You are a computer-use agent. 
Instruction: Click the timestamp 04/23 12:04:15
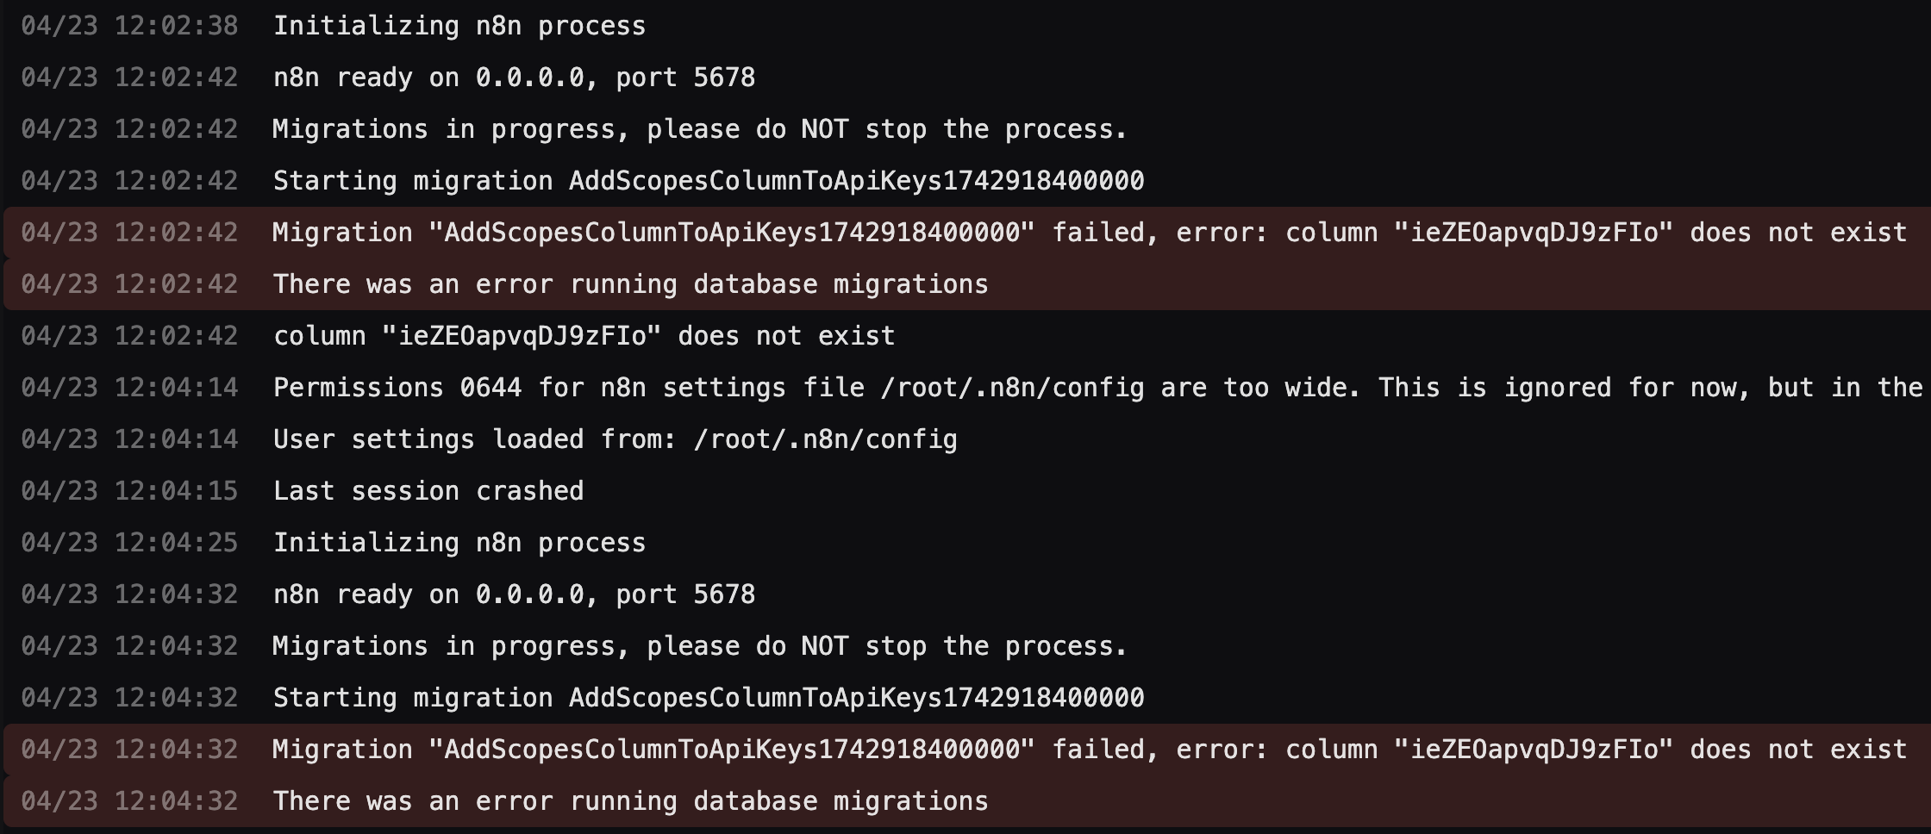click(x=129, y=491)
